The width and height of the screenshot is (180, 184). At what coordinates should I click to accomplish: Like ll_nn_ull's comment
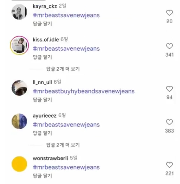click(x=169, y=89)
